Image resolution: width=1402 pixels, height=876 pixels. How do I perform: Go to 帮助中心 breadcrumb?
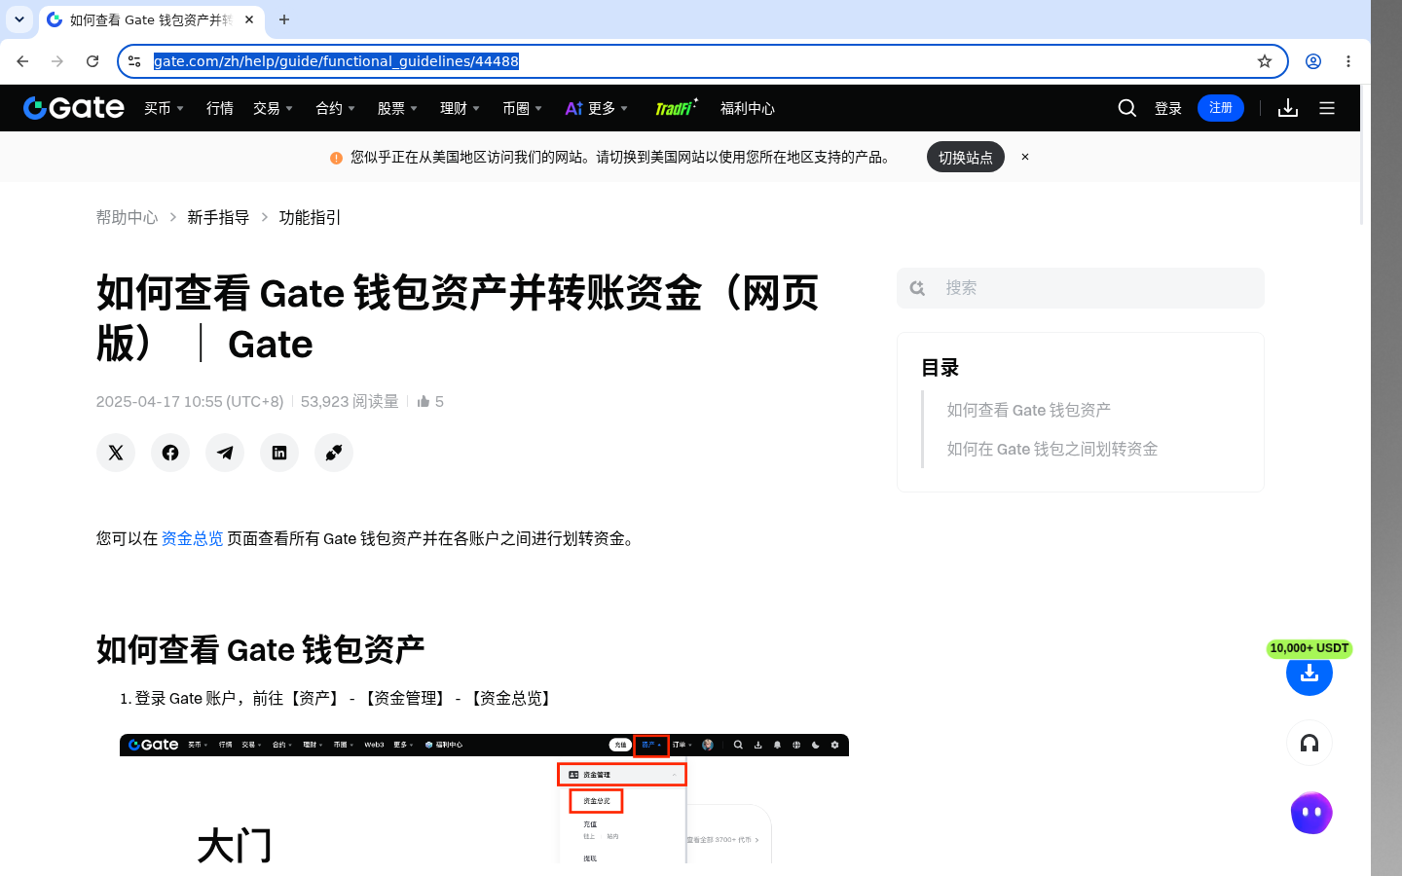click(127, 217)
